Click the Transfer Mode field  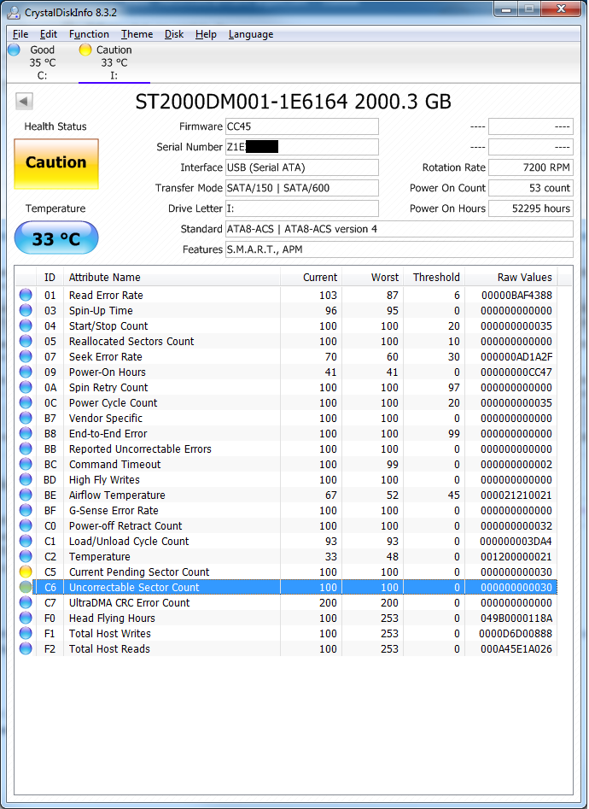coord(301,188)
